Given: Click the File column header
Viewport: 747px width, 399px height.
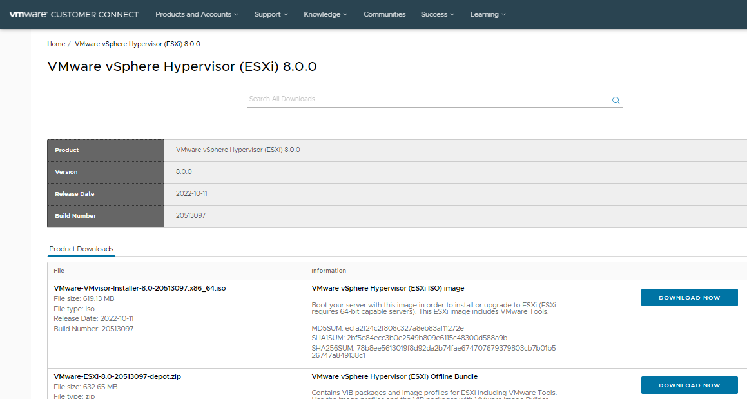Looking at the screenshot, I should [x=59, y=271].
